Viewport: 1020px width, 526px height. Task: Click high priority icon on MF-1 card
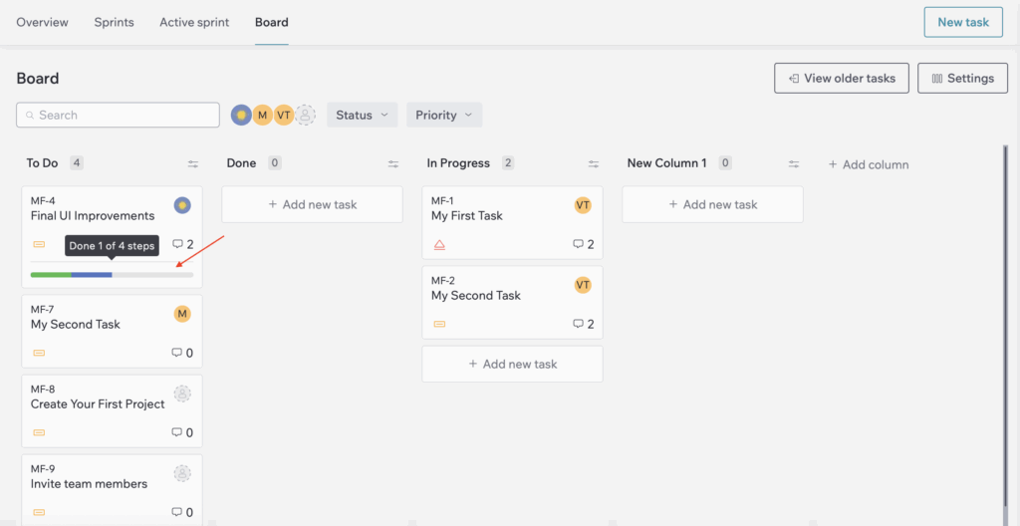point(439,244)
